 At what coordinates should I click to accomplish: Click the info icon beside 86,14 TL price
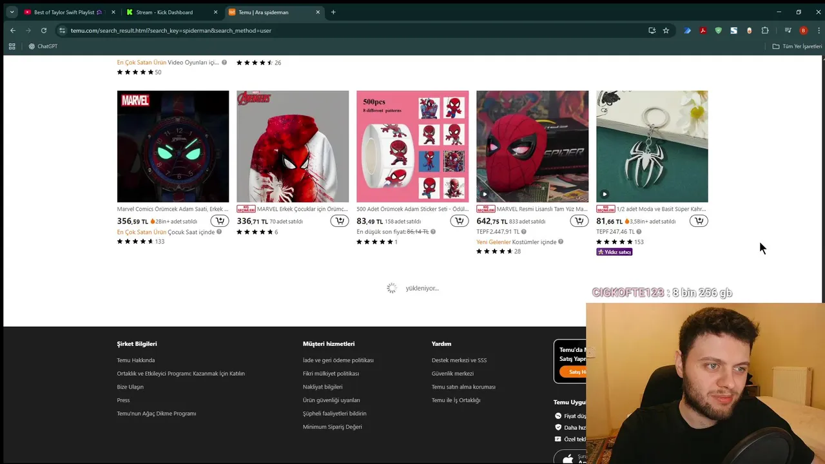pyautogui.click(x=433, y=232)
